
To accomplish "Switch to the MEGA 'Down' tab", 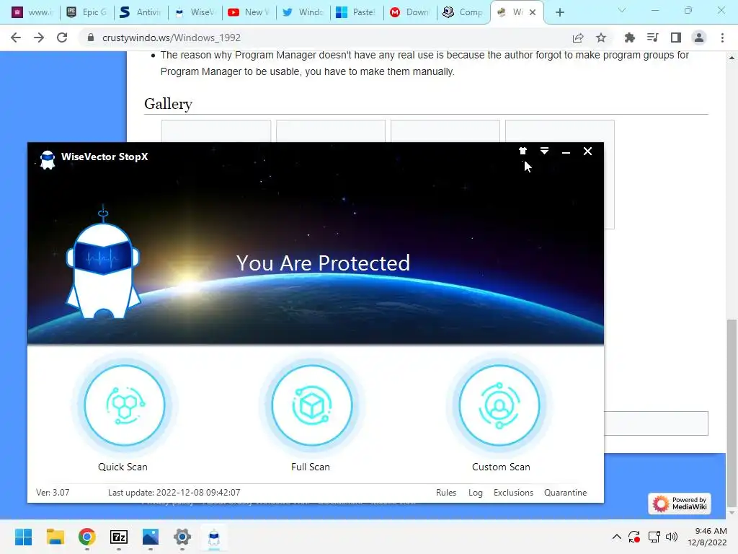I will (411, 12).
